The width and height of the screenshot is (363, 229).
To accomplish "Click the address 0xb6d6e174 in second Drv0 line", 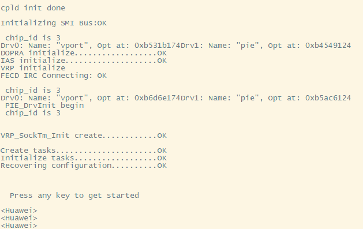I will (158, 98).
